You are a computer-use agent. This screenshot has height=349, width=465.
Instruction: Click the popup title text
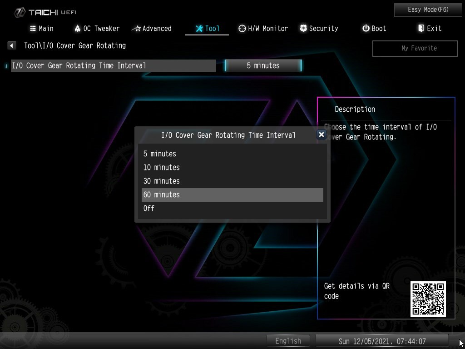tap(228, 135)
